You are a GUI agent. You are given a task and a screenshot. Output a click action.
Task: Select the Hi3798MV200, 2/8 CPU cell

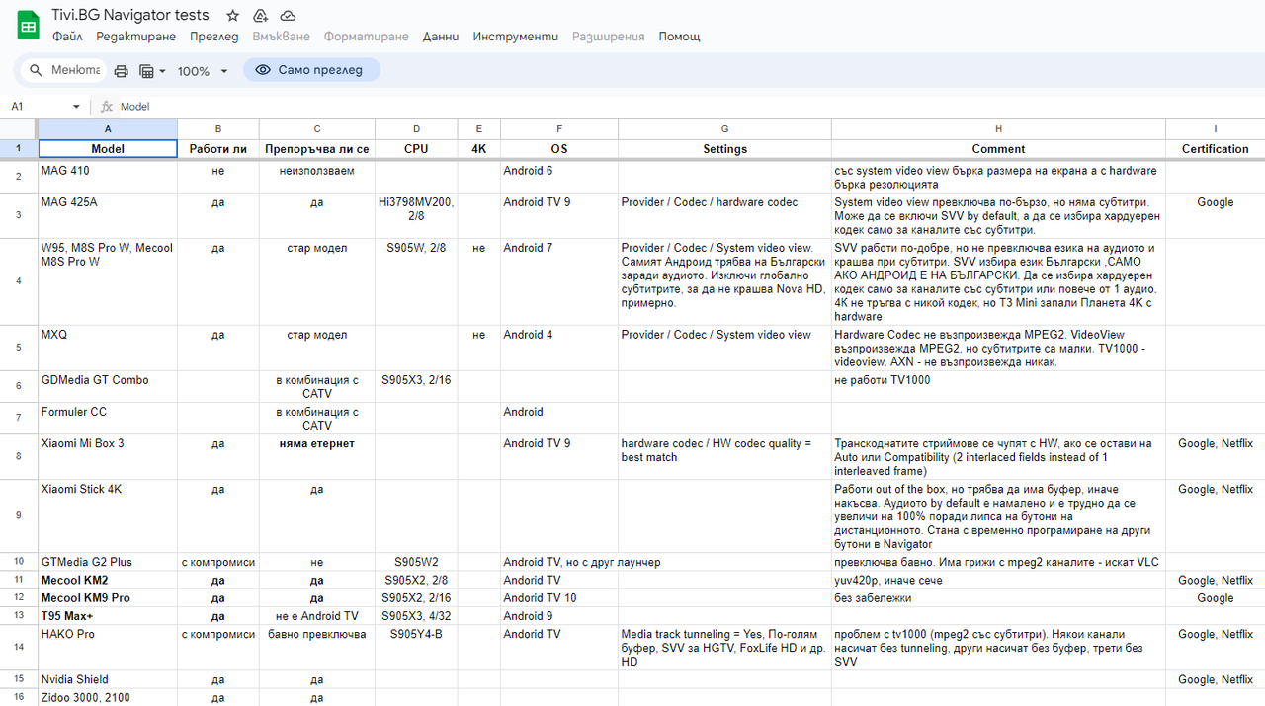pos(416,216)
